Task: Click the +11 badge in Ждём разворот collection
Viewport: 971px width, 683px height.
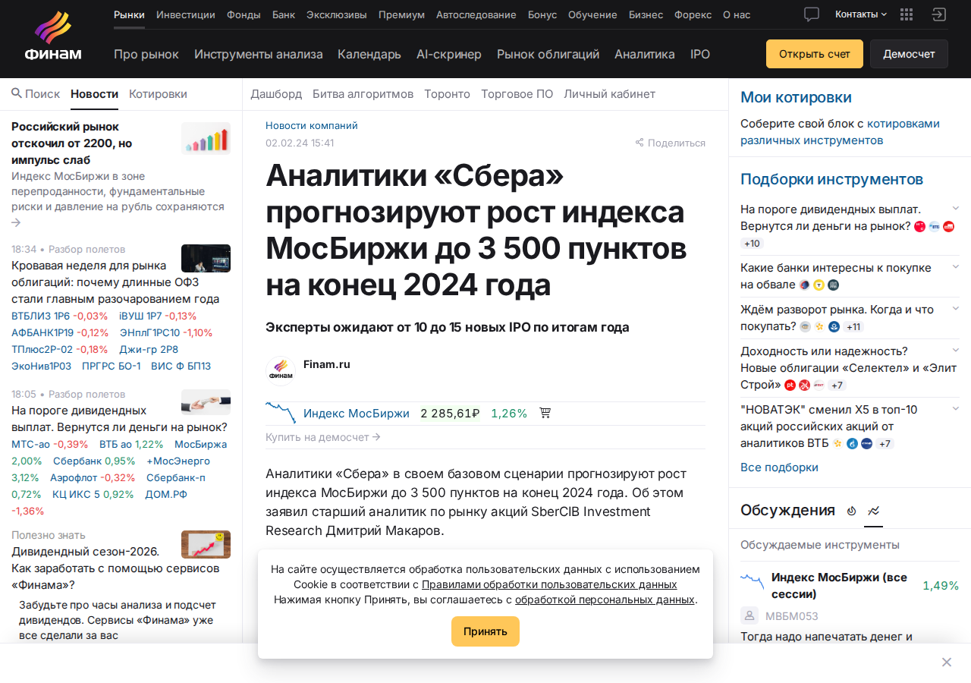Action: pos(853,326)
